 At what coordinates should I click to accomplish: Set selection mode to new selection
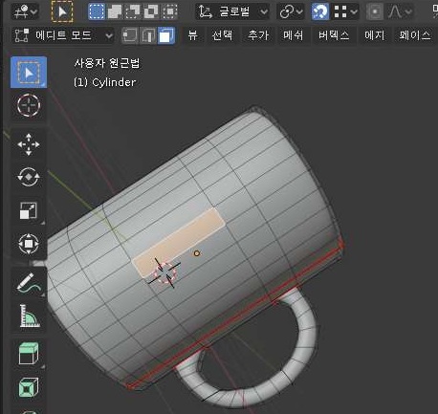click(97, 11)
